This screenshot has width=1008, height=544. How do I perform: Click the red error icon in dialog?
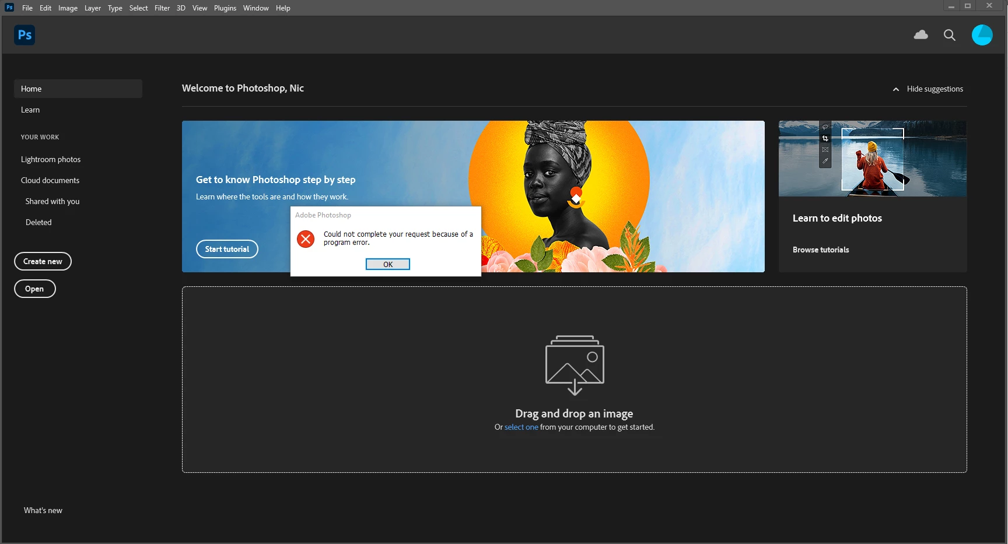pyautogui.click(x=306, y=239)
